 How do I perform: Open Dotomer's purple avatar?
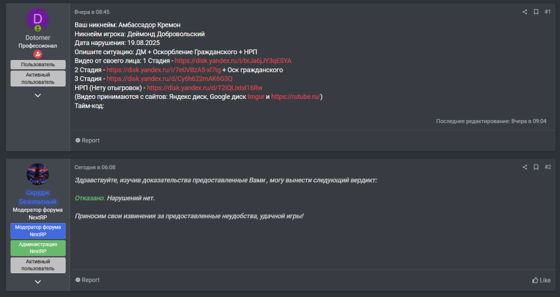[37, 20]
